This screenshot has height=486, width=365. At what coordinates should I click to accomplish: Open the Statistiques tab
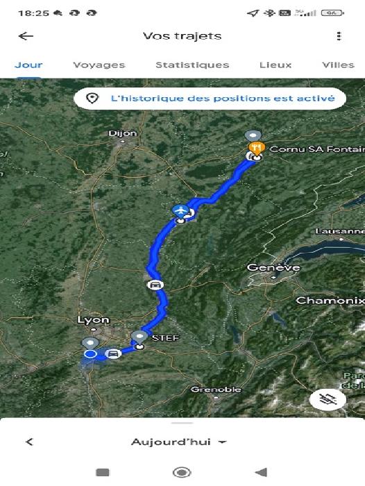[192, 65]
